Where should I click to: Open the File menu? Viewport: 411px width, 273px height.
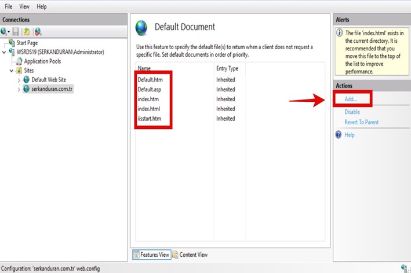[x=9, y=6]
